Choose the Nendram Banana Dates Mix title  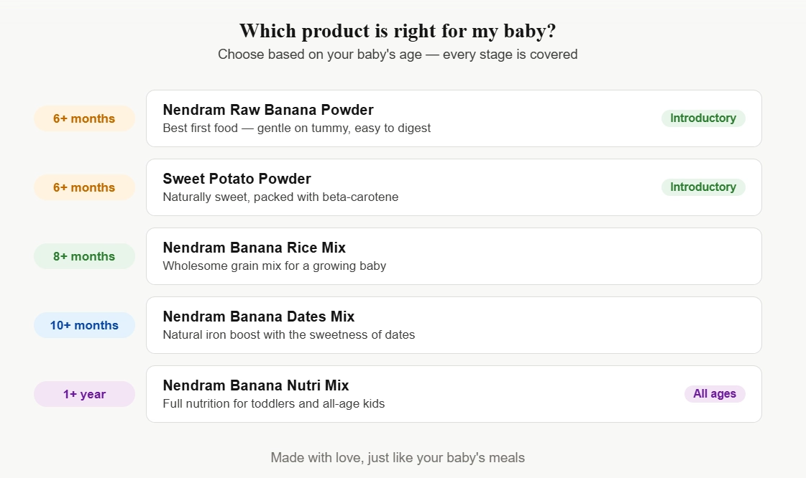(258, 317)
